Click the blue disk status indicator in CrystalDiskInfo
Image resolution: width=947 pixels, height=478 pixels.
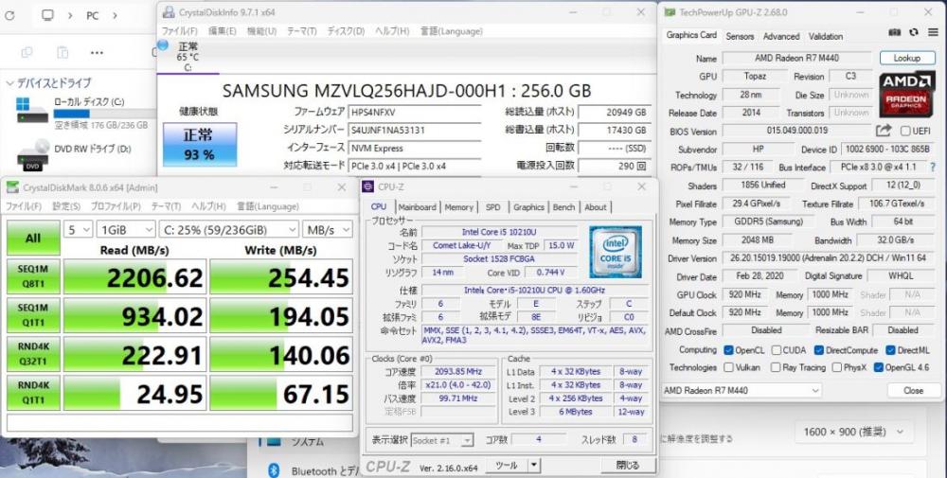click(x=163, y=44)
